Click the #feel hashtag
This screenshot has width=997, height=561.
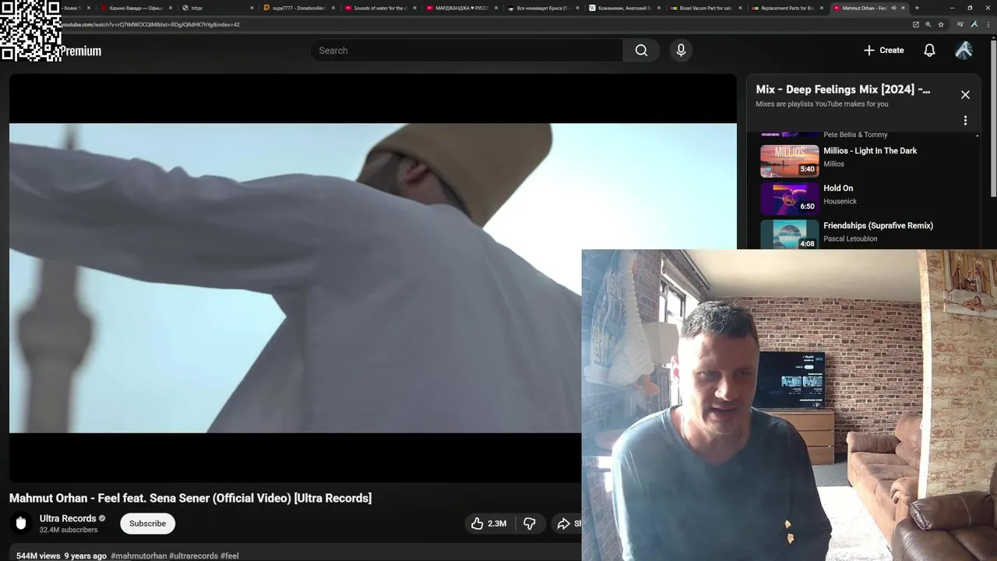pos(230,556)
